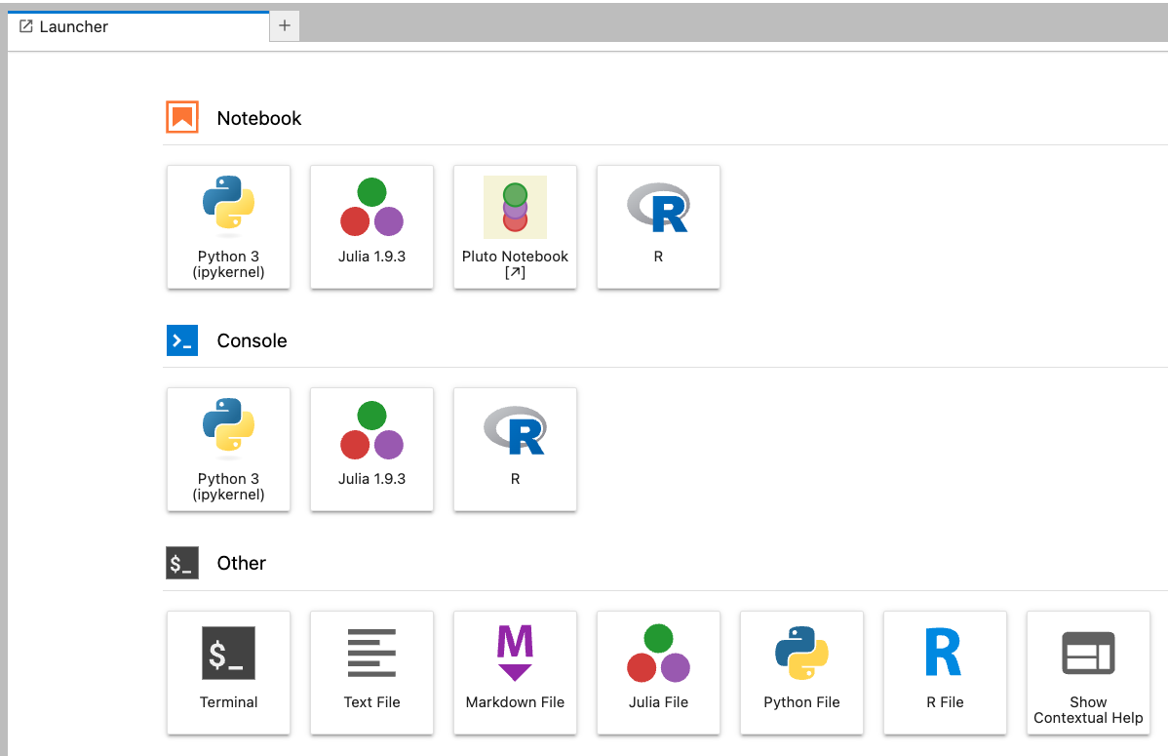Open a new Terminal
Image resolution: width=1168 pixels, height=756 pixels.
point(229,672)
